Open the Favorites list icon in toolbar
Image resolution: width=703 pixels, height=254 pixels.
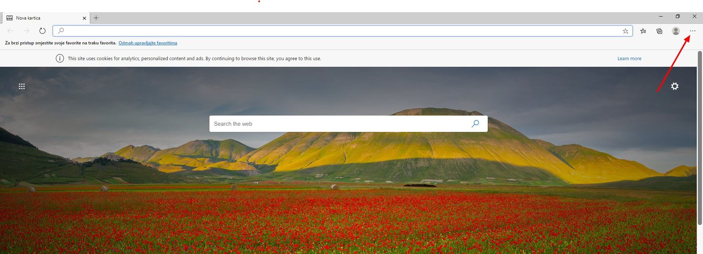(643, 31)
